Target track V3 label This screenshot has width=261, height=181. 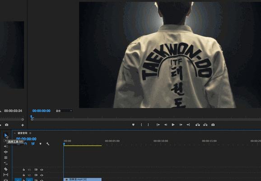pos(29,170)
